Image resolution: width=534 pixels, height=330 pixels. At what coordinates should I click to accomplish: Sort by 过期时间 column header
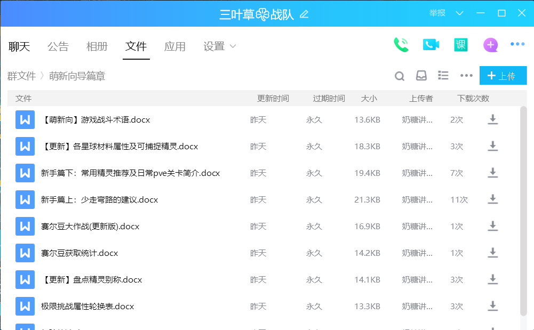[329, 98]
